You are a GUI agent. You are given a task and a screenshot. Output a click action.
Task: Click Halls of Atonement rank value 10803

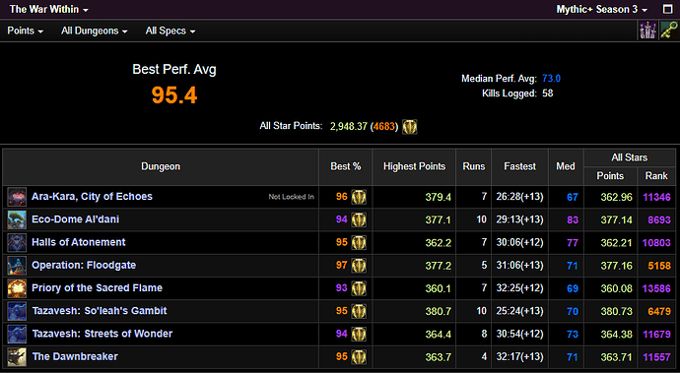[x=656, y=243]
